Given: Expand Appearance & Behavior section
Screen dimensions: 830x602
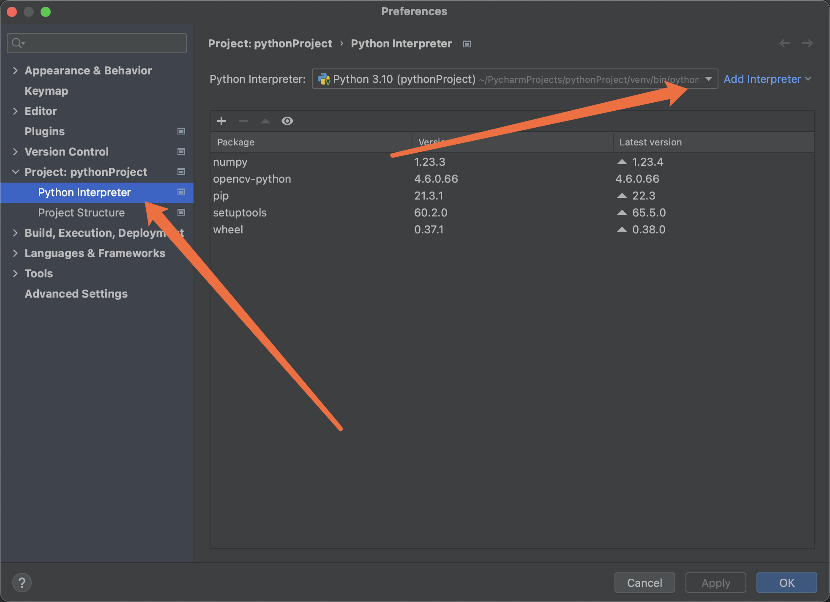Looking at the screenshot, I should tap(15, 71).
